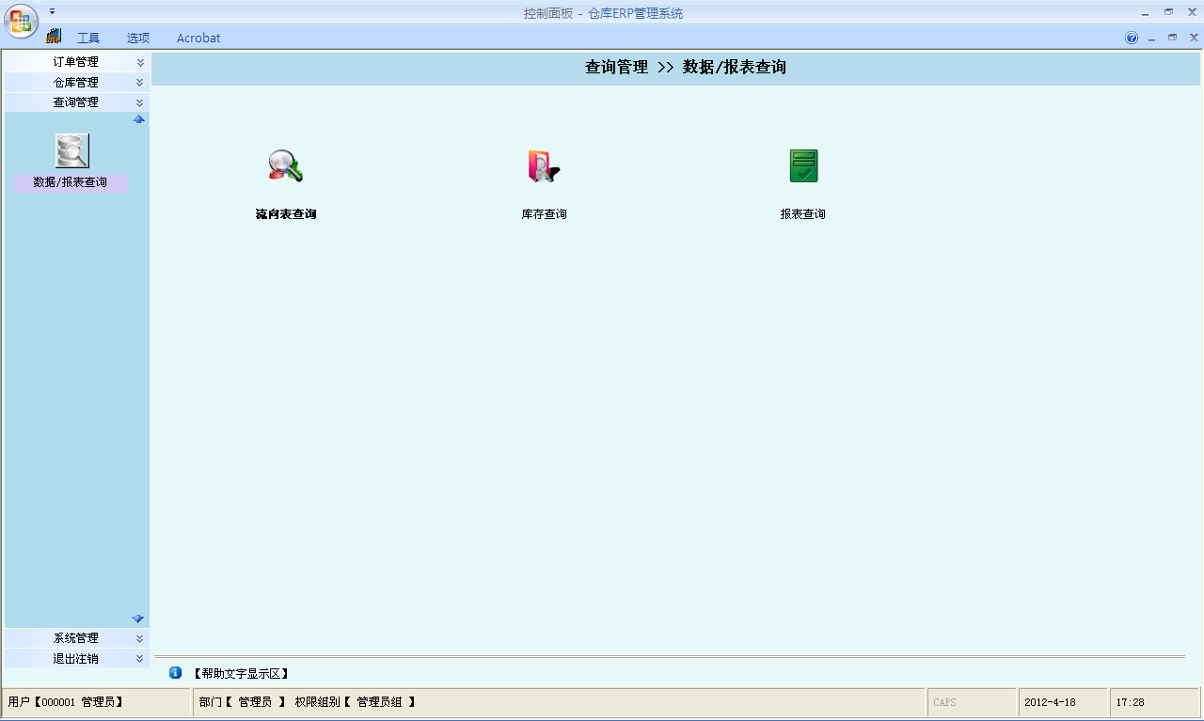The image size is (1204, 721).
Task: Minimize the inner panel from the menu row
Action: 1151,39
